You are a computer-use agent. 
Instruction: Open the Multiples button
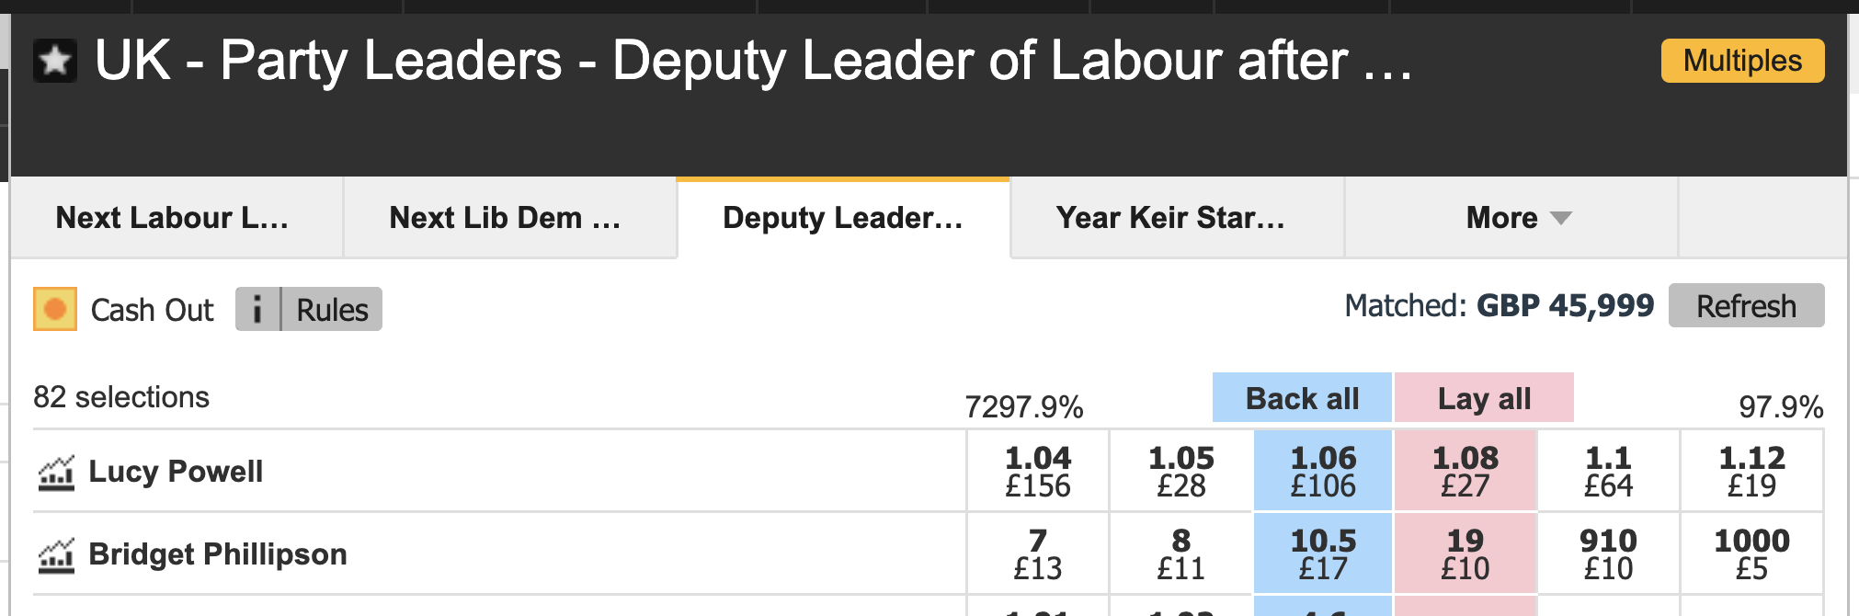[1741, 61]
